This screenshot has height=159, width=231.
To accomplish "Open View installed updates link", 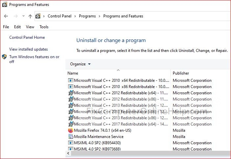I will 28,49.
